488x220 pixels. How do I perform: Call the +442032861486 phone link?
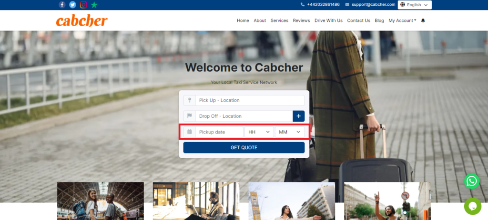coord(324,5)
